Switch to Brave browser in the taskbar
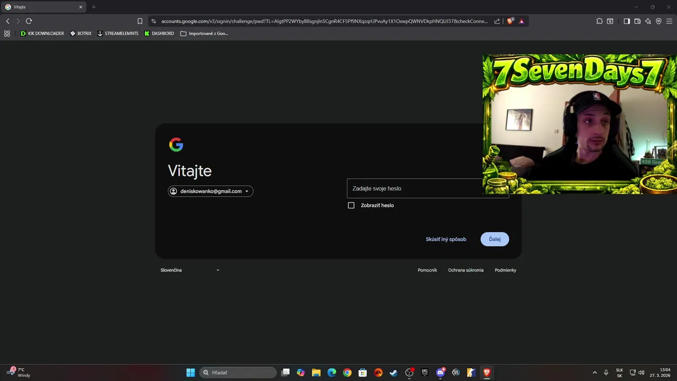The width and height of the screenshot is (677, 381). click(x=487, y=373)
